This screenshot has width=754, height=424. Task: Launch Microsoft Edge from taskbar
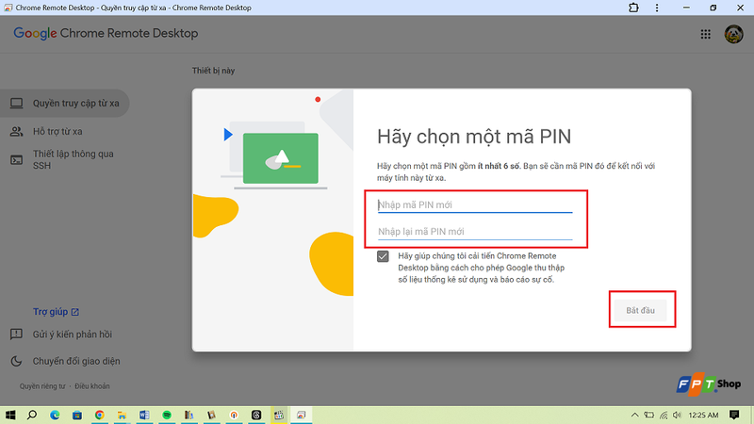pyautogui.click(x=55, y=415)
